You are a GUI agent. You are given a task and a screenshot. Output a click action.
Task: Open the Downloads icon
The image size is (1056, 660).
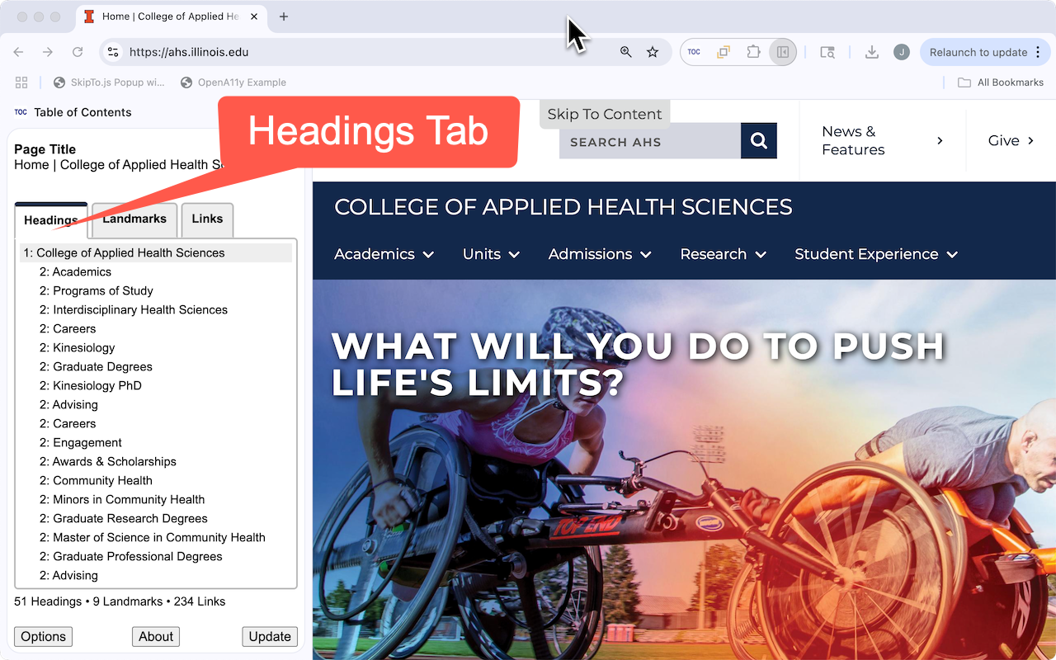pos(871,52)
